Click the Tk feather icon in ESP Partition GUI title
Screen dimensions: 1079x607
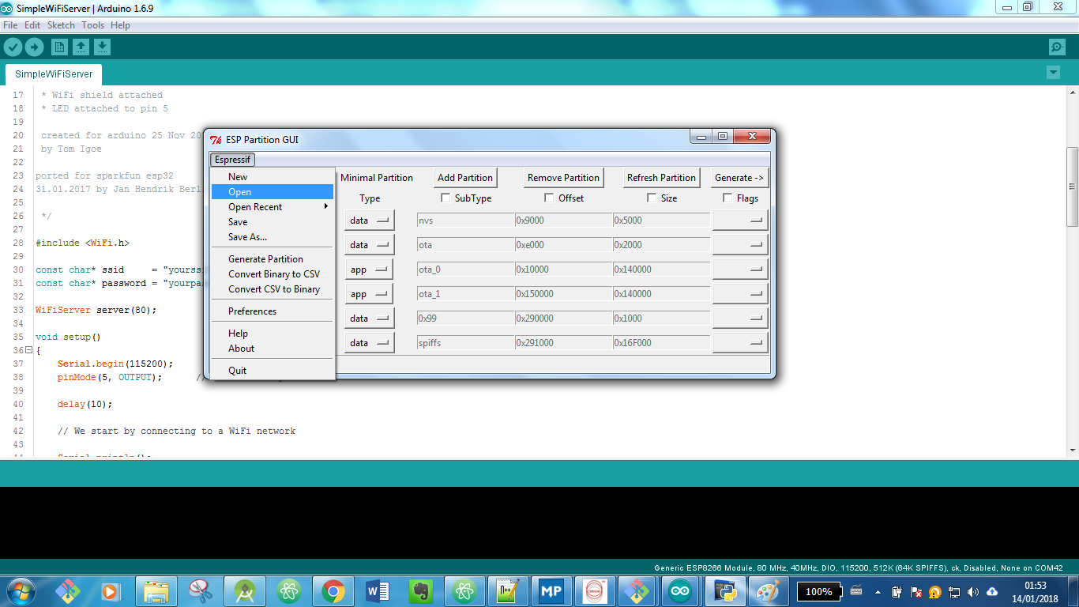(216, 140)
